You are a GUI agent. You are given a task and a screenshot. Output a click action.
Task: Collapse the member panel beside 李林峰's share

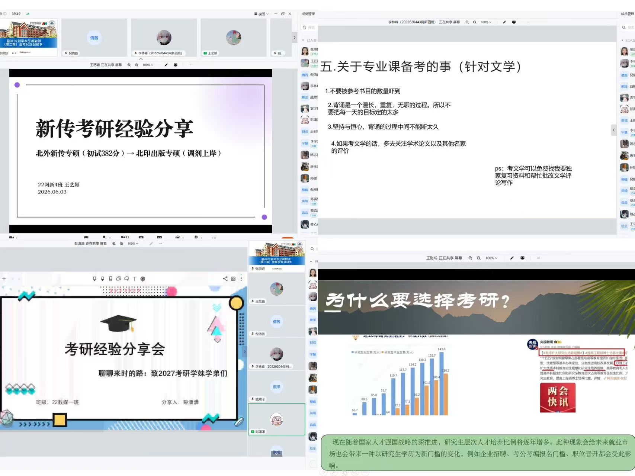point(613,130)
